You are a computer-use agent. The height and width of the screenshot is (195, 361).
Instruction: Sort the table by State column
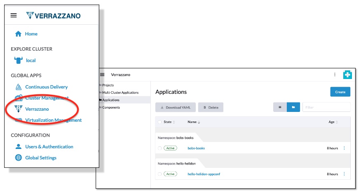169,122
